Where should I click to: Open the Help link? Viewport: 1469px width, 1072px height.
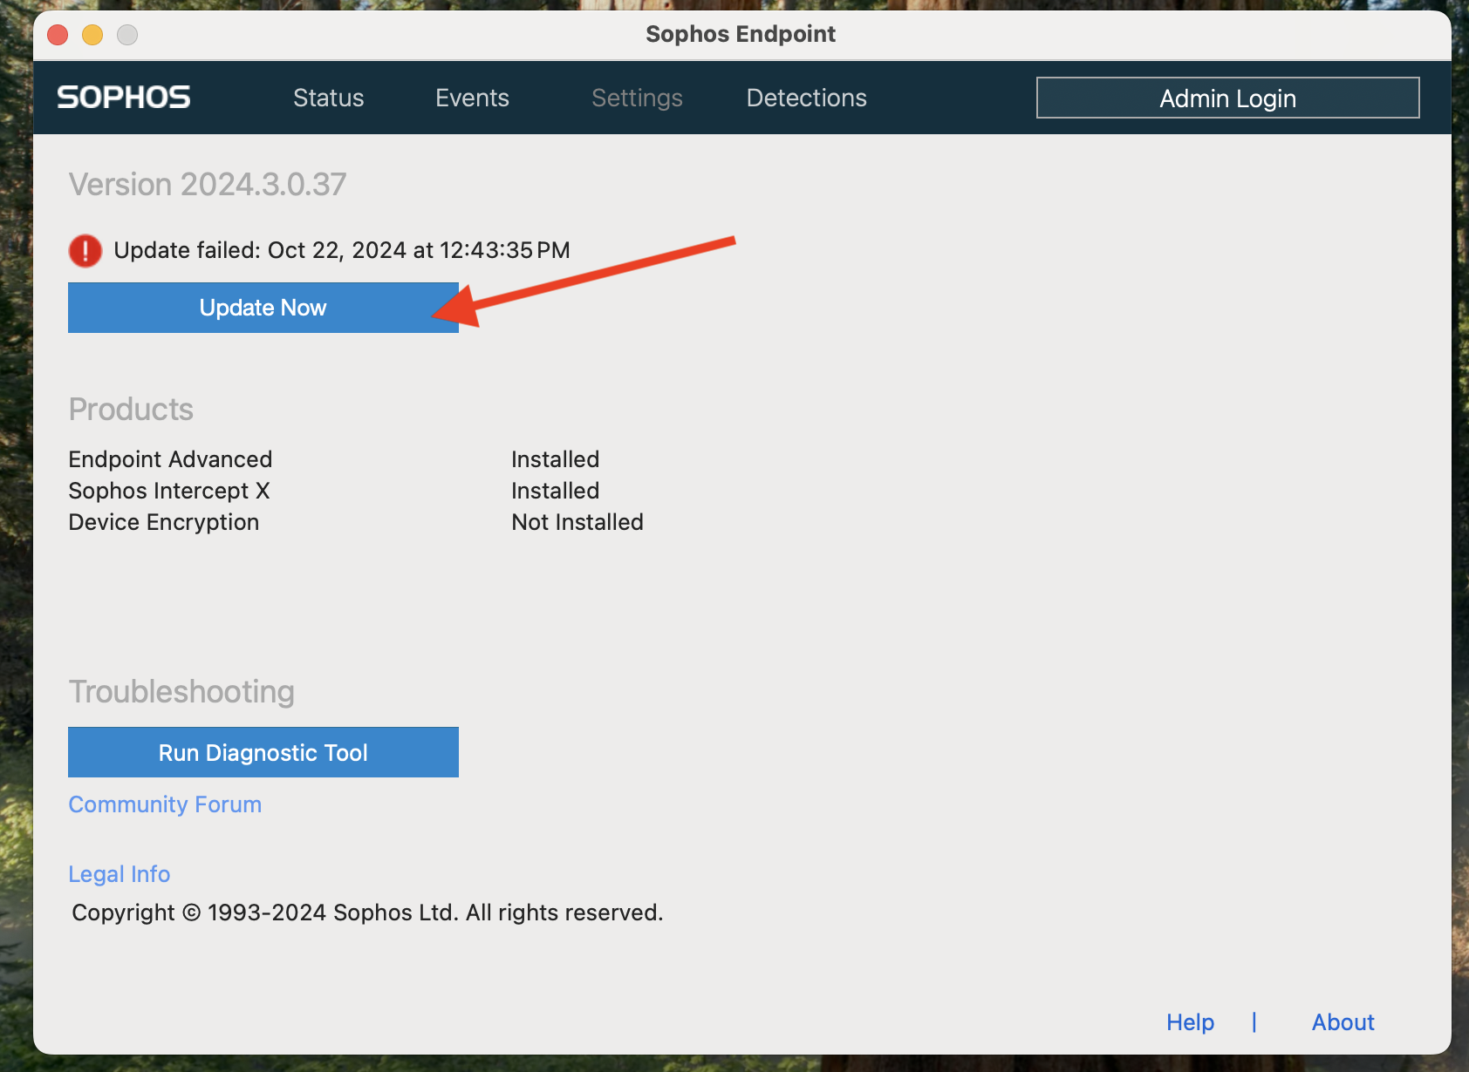point(1190,1021)
